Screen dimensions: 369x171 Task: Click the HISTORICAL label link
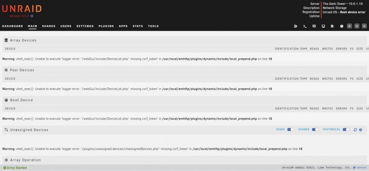pyautogui.click(x=332, y=130)
